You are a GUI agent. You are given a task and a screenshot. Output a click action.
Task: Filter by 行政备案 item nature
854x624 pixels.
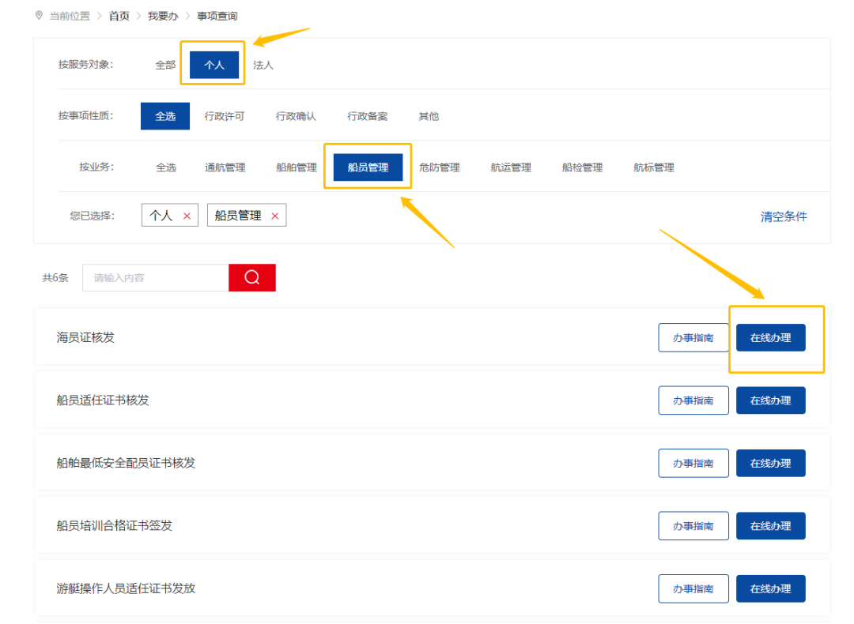pyautogui.click(x=367, y=116)
